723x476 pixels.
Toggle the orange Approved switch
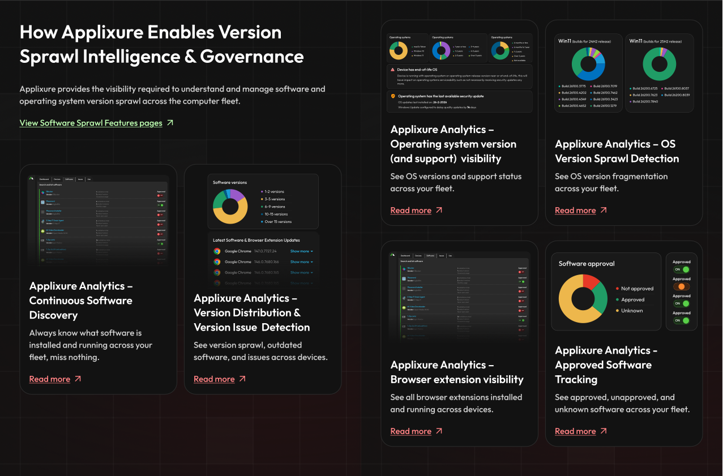coord(682,286)
